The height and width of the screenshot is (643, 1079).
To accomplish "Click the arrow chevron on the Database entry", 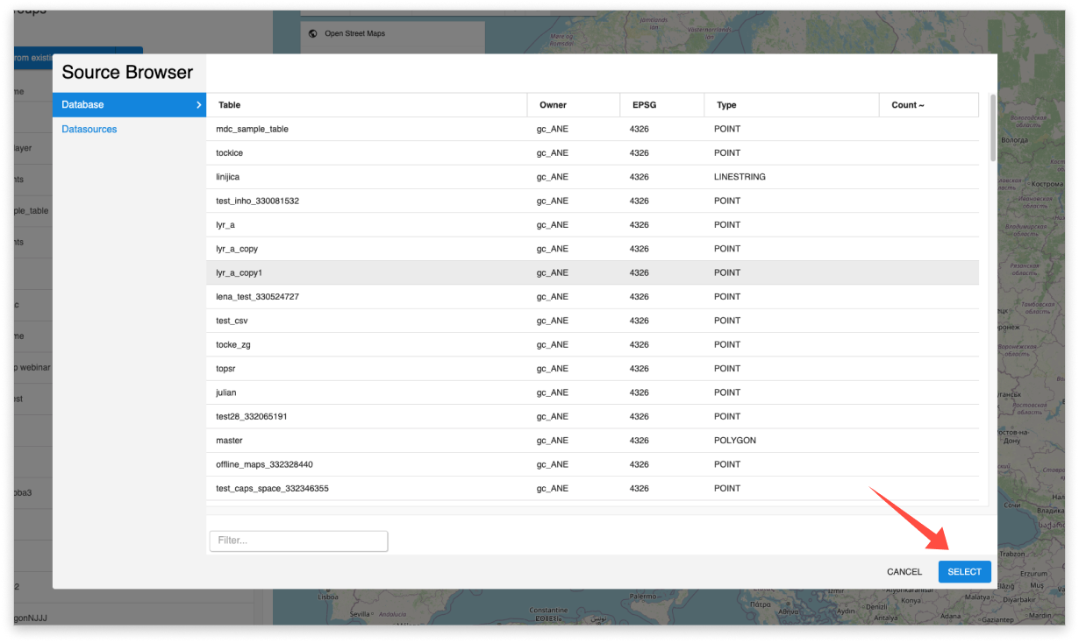I will tap(198, 104).
